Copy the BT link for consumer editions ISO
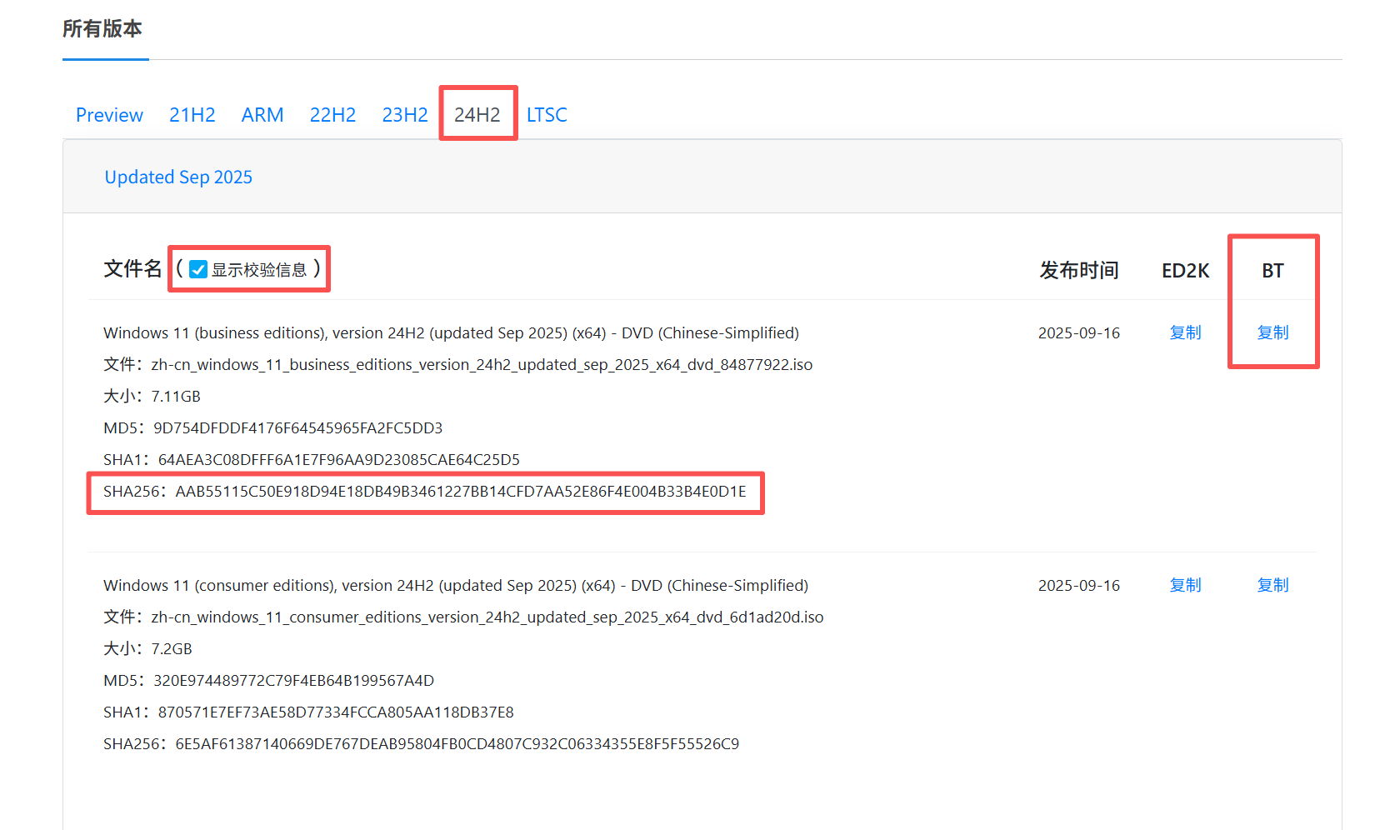Image resolution: width=1395 pixels, height=830 pixels. (1272, 585)
